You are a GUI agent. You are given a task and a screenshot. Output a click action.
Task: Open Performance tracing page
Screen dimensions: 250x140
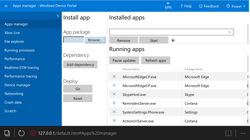pyautogui.click(x=21, y=76)
